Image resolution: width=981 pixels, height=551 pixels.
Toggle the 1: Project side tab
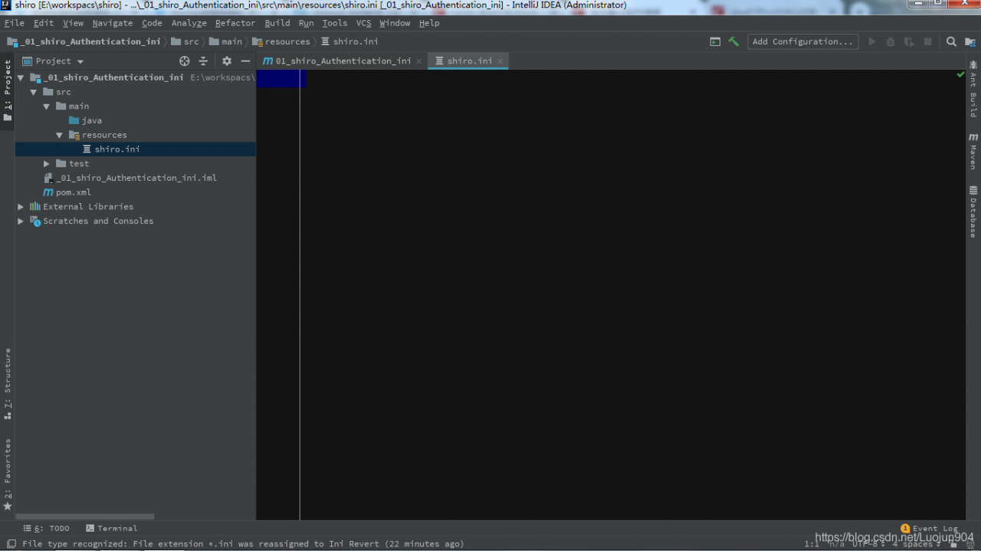click(8, 90)
